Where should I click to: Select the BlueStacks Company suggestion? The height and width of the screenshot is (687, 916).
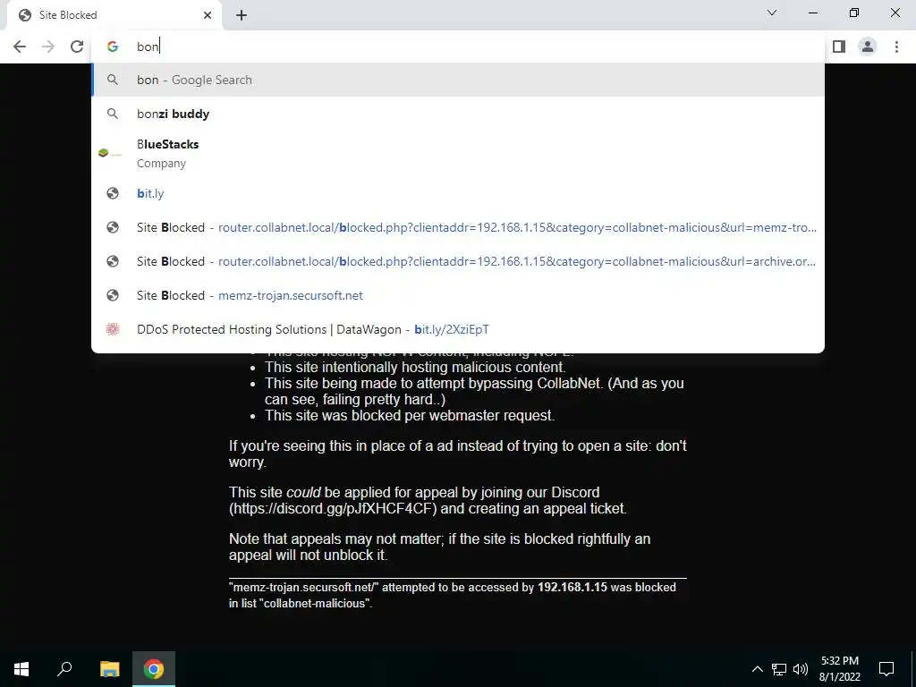coord(458,153)
